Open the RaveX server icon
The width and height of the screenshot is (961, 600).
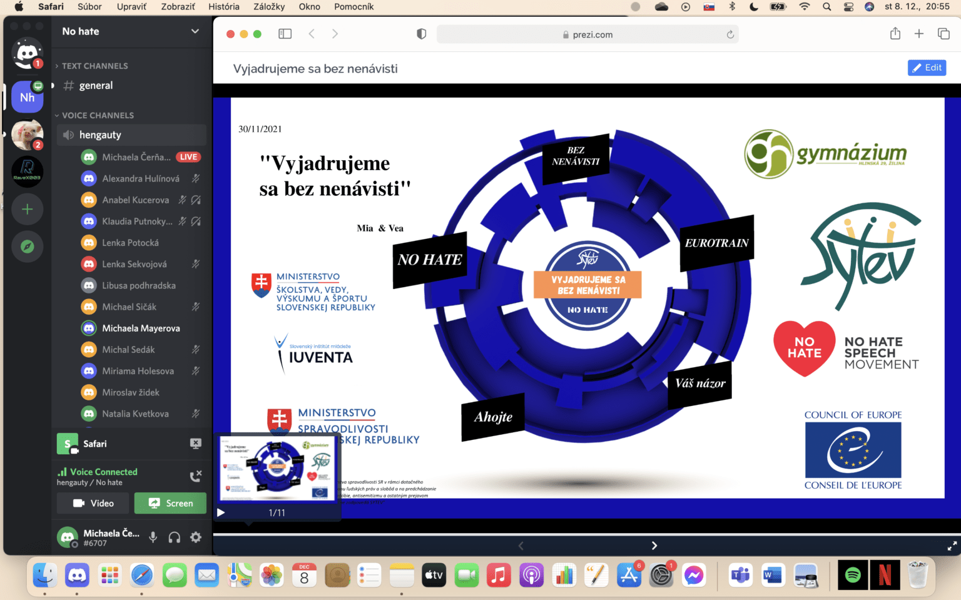[x=27, y=171]
